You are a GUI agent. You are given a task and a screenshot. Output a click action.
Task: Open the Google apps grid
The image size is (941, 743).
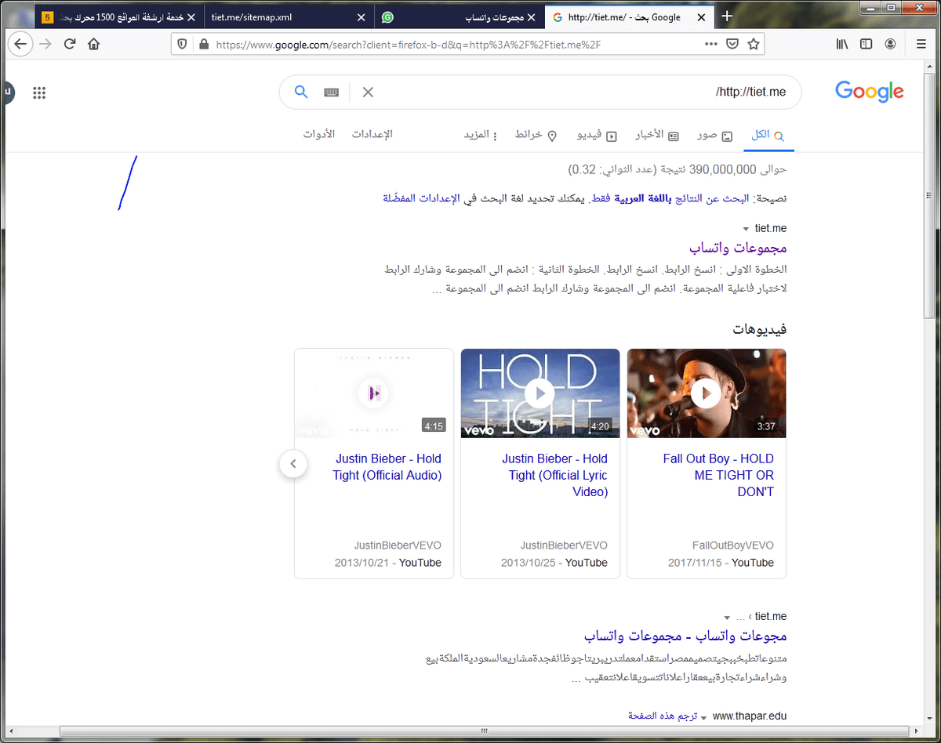39,92
